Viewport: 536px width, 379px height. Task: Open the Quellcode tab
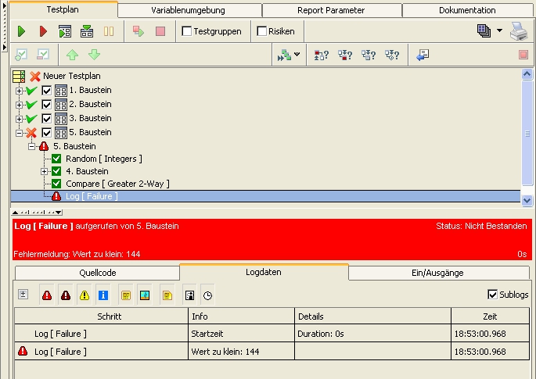pyautogui.click(x=97, y=273)
